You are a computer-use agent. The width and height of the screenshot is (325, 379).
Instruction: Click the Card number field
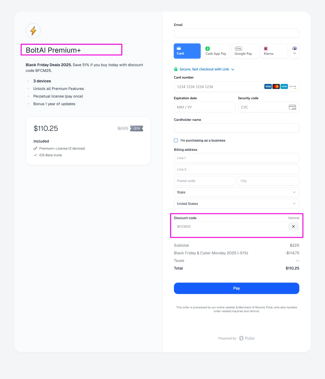coord(236,87)
